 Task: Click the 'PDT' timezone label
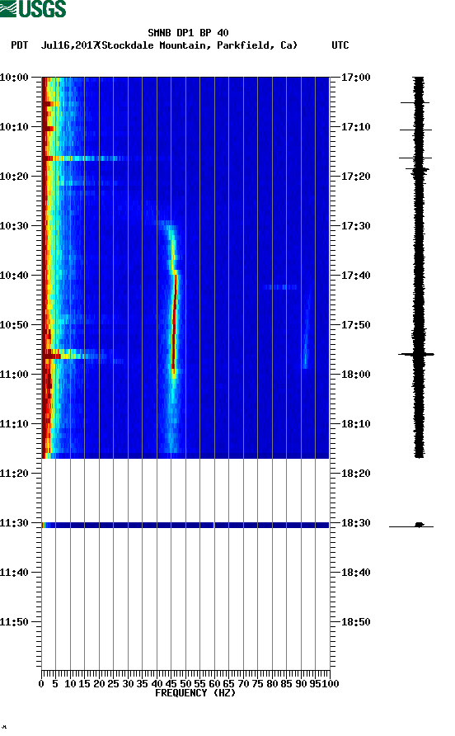(19, 45)
